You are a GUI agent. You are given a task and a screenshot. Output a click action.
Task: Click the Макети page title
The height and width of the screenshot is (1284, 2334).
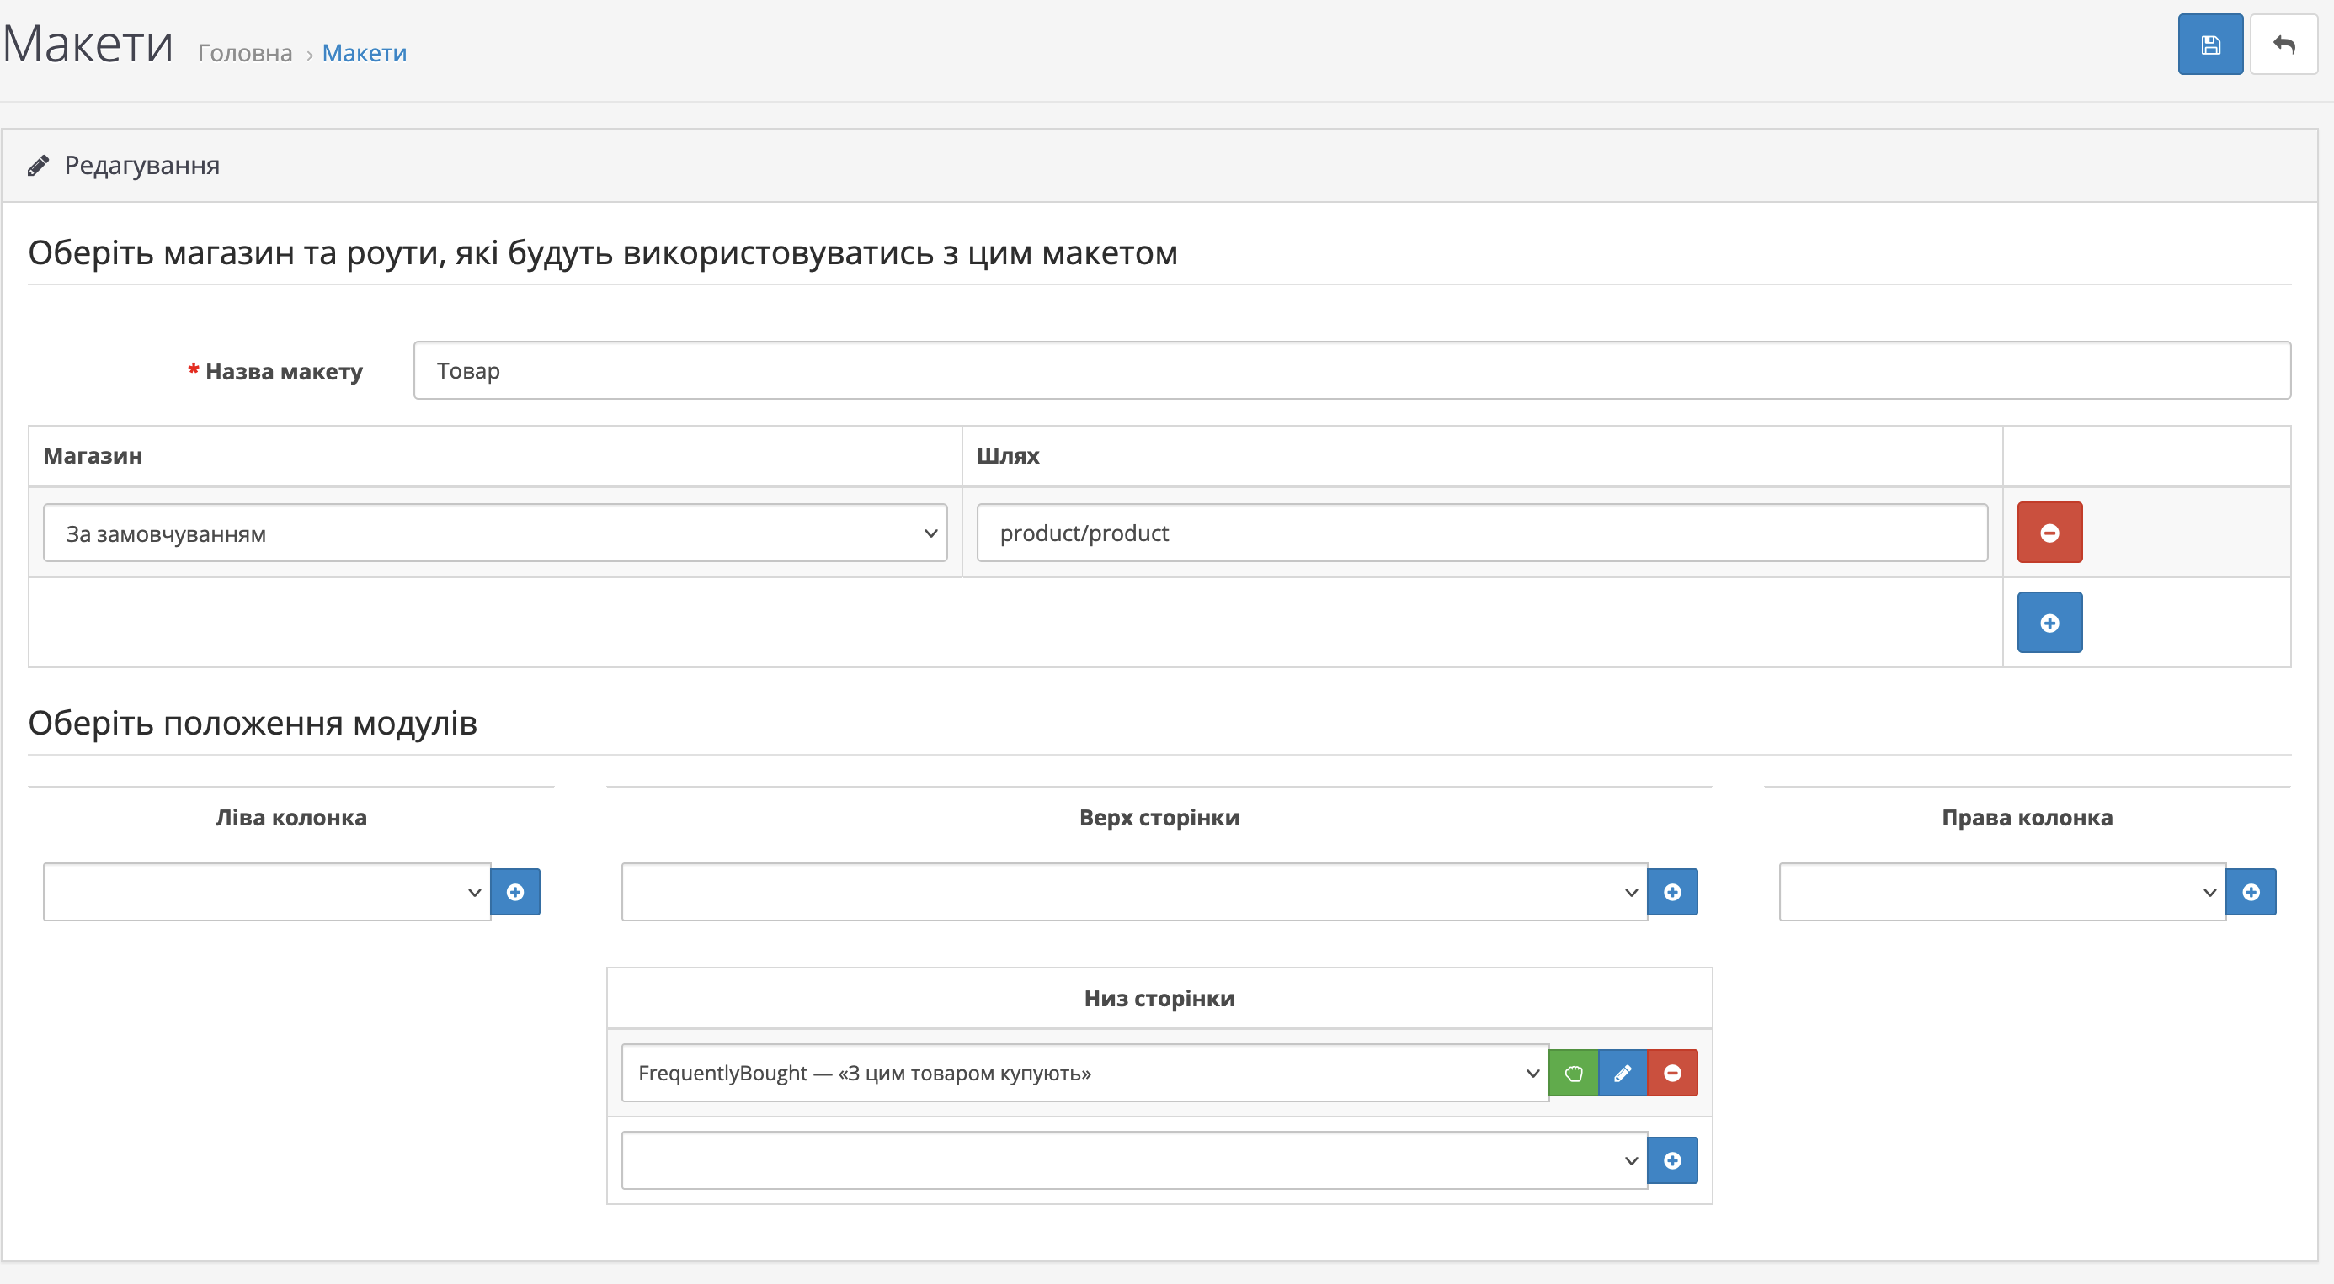pyautogui.click(x=88, y=44)
